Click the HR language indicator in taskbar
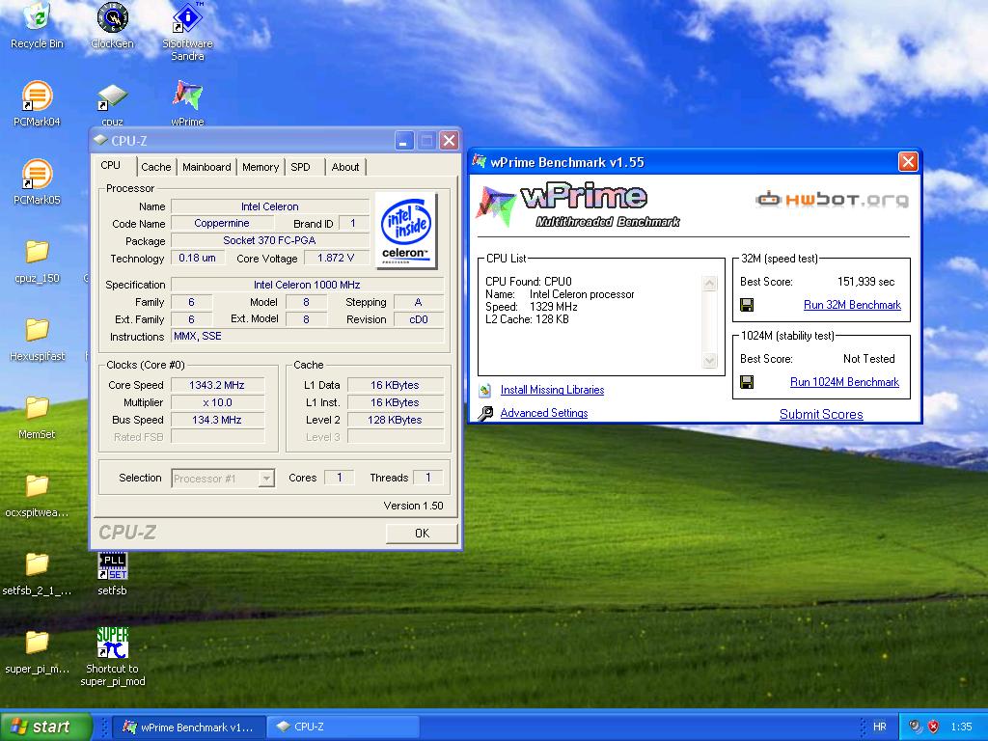The image size is (988, 741). 880,727
